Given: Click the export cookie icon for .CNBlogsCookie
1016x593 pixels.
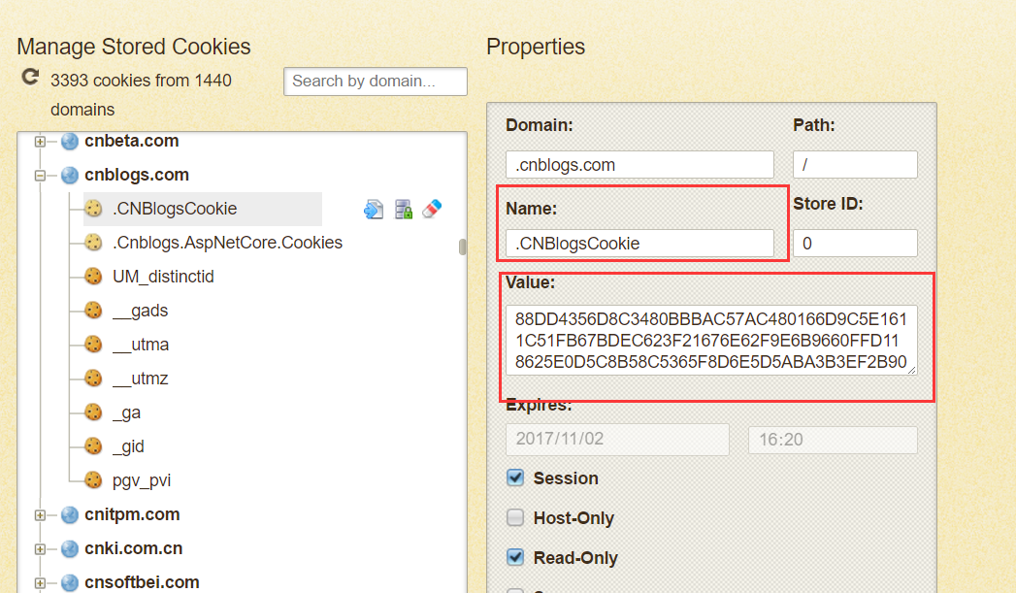Looking at the screenshot, I should pyautogui.click(x=374, y=210).
